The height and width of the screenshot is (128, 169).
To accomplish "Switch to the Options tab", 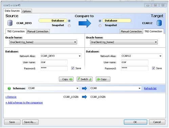I will 26,11.
